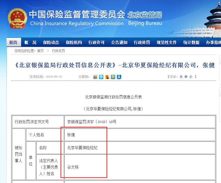Share to Sohu (T) microblog icon

click(107, 77)
